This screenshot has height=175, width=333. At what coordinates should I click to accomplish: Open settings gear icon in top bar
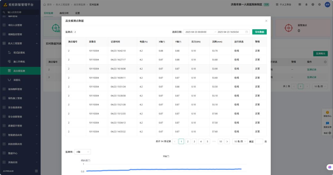coord(319,4)
